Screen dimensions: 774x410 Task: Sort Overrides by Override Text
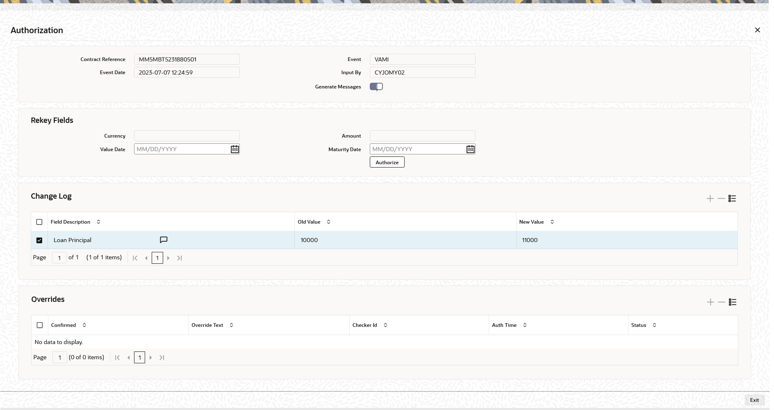click(x=232, y=325)
